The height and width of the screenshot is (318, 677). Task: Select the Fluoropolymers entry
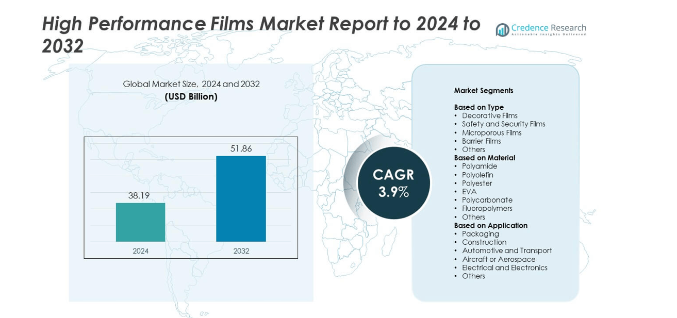(487, 209)
